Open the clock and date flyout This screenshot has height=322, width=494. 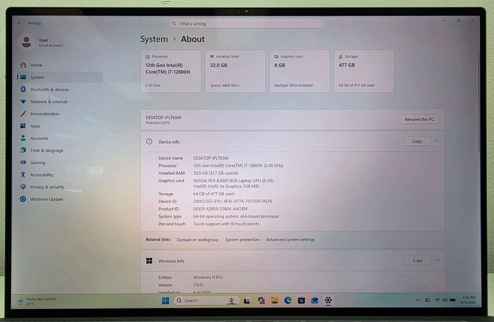pos(468,300)
